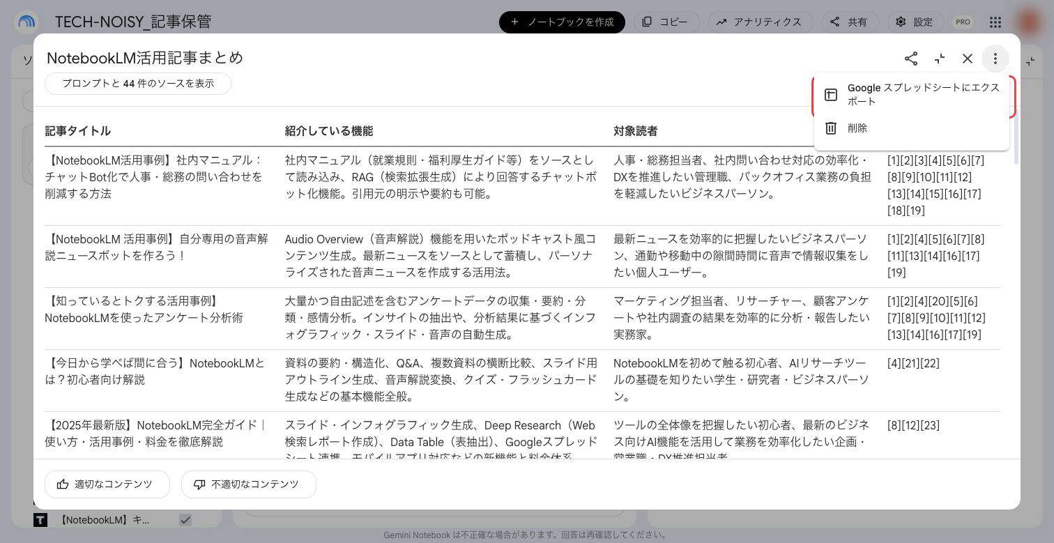The image size is (1054, 543).
Task: Click the コピー button in the header
Action: point(665,22)
